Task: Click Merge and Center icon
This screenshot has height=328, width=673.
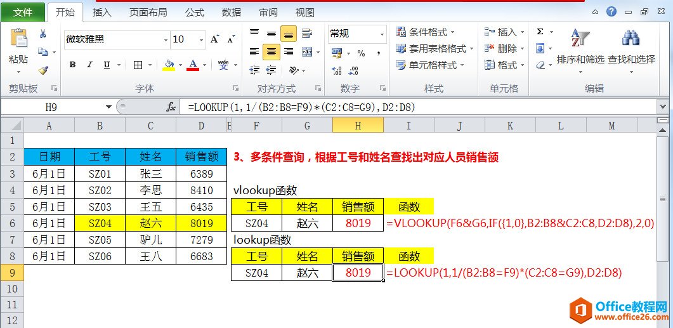Action: (307, 51)
